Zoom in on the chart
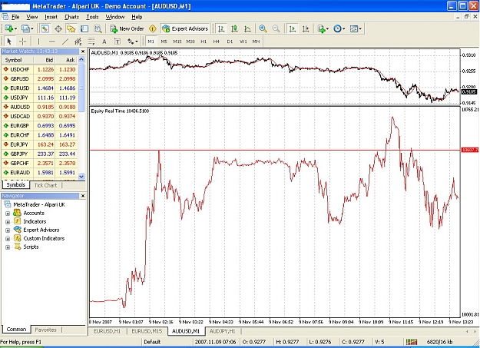The image size is (480, 348). pos(263,28)
